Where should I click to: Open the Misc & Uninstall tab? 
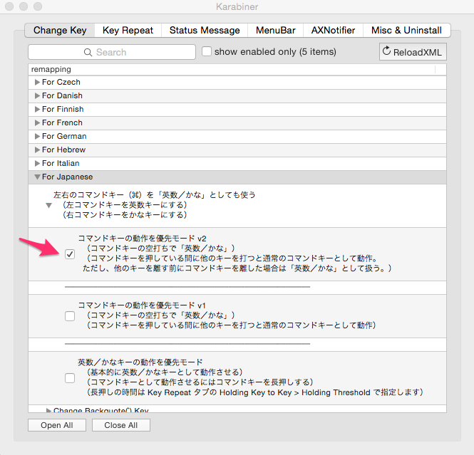pos(406,30)
